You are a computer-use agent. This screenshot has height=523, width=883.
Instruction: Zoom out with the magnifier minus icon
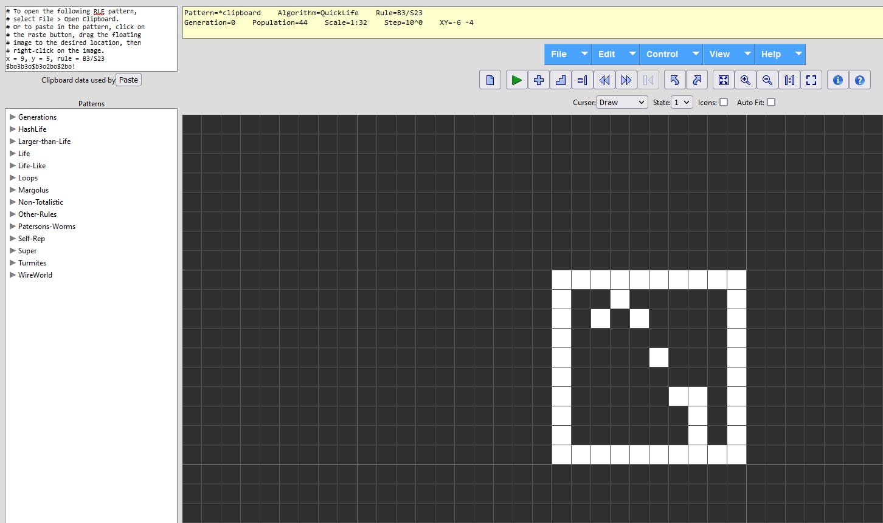click(767, 80)
